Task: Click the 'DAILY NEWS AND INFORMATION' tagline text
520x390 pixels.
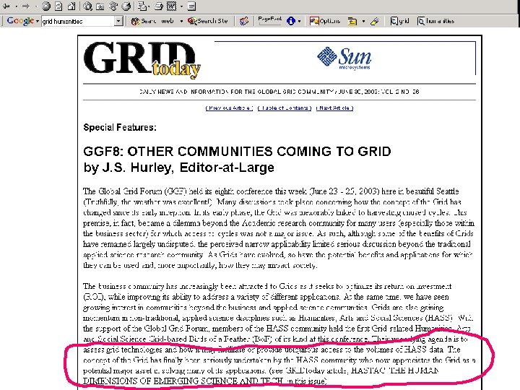Action: [x=279, y=92]
